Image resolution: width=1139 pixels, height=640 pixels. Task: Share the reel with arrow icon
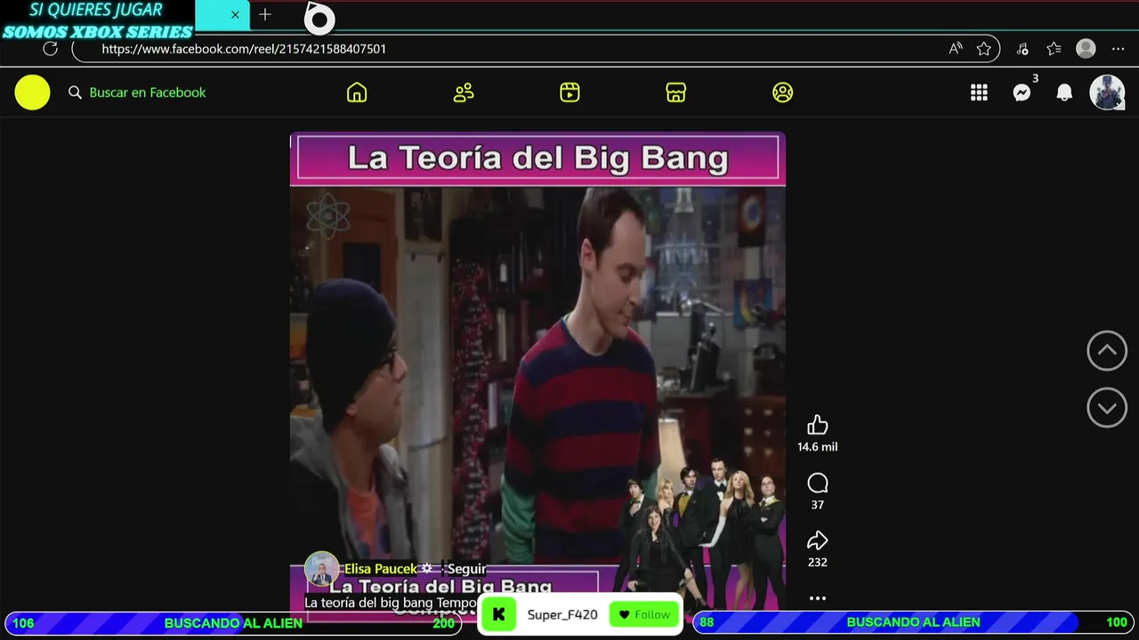pyautogui.click(x=818, y=540)
